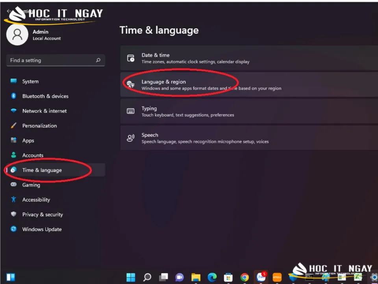Image resolution: width=378 pixels, height=284 pixels.
Task: Go to Network & internet settings
Action: (56, 111)
